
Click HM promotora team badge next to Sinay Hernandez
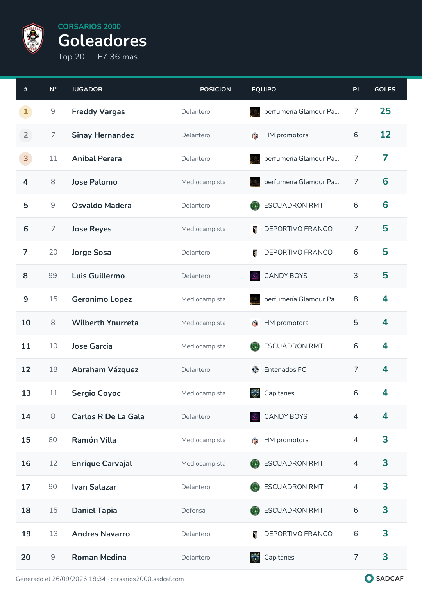click(x=255, y=135)
